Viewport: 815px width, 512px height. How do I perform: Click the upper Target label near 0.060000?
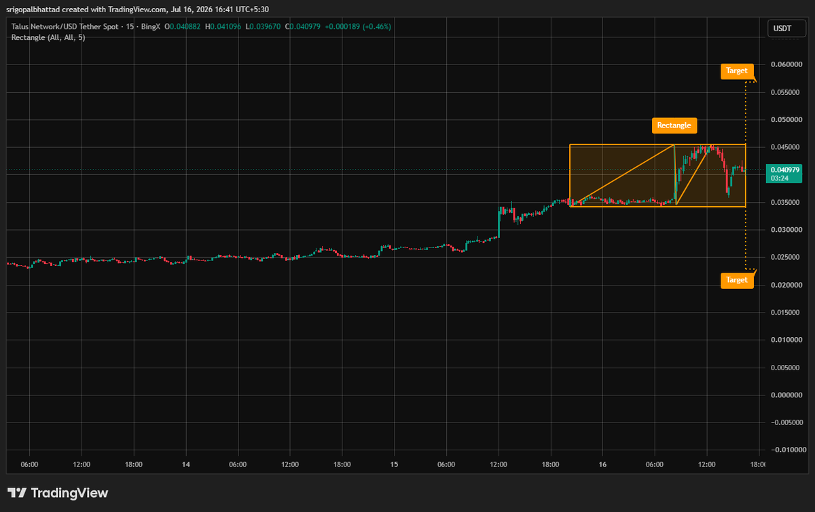(737, 71)
